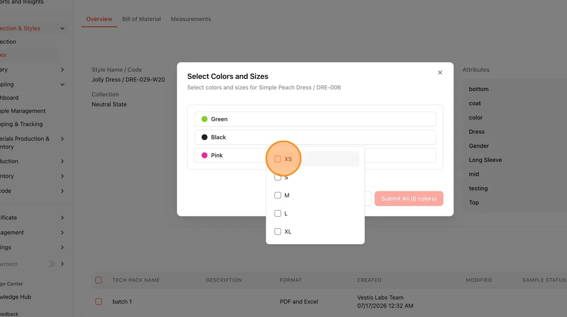567x317 pixels.
Task: Switch to the Overview tab
Action: pos(99,19)
